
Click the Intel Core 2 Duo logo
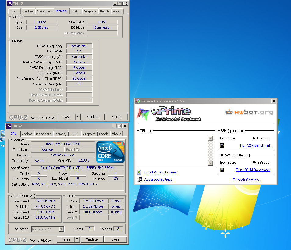(110, 152)
